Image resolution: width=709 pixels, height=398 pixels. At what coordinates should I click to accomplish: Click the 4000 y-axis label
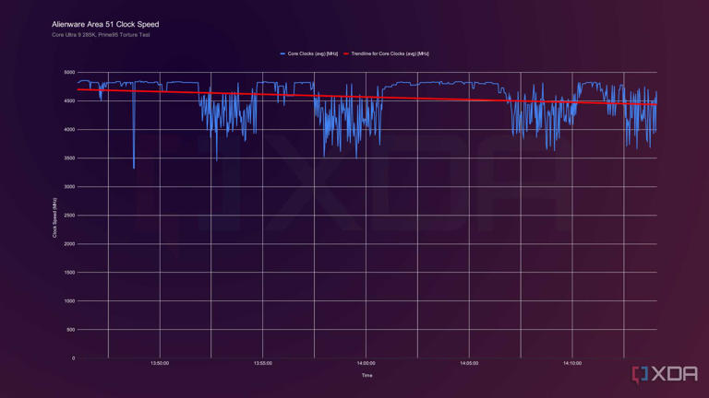[69, 130]
